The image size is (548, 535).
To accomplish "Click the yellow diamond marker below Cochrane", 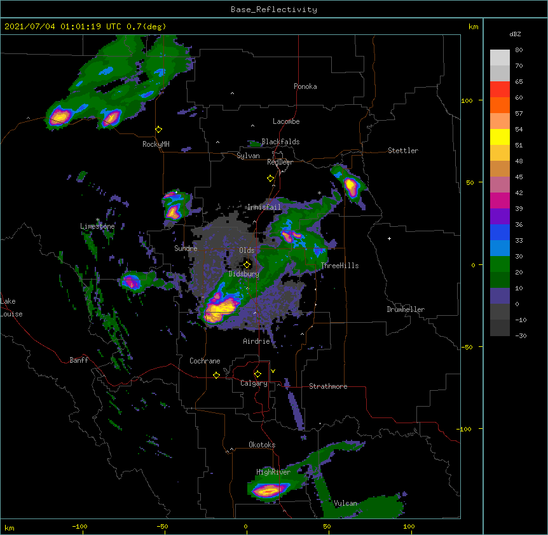I will pyautogui.click(x=216, y=375).
